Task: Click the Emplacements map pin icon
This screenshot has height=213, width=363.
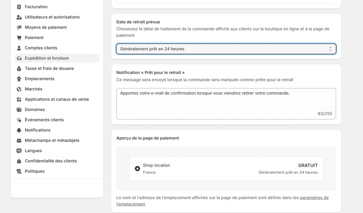Action: 19,79
